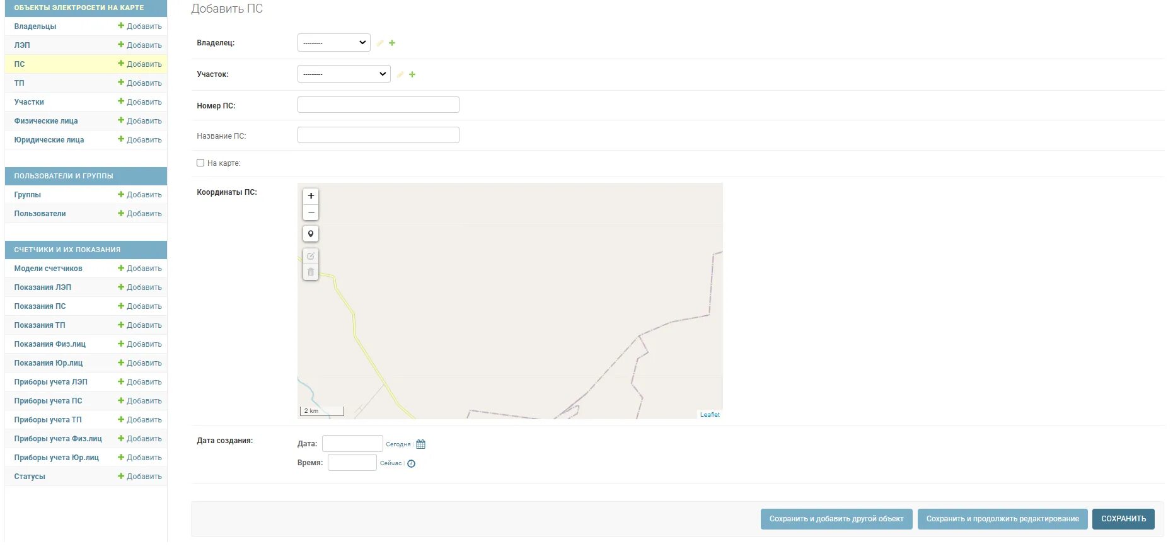The image size is (1173, 556).
Task: Zoom in on the coordinates map
Action: (x=311, y=196)
